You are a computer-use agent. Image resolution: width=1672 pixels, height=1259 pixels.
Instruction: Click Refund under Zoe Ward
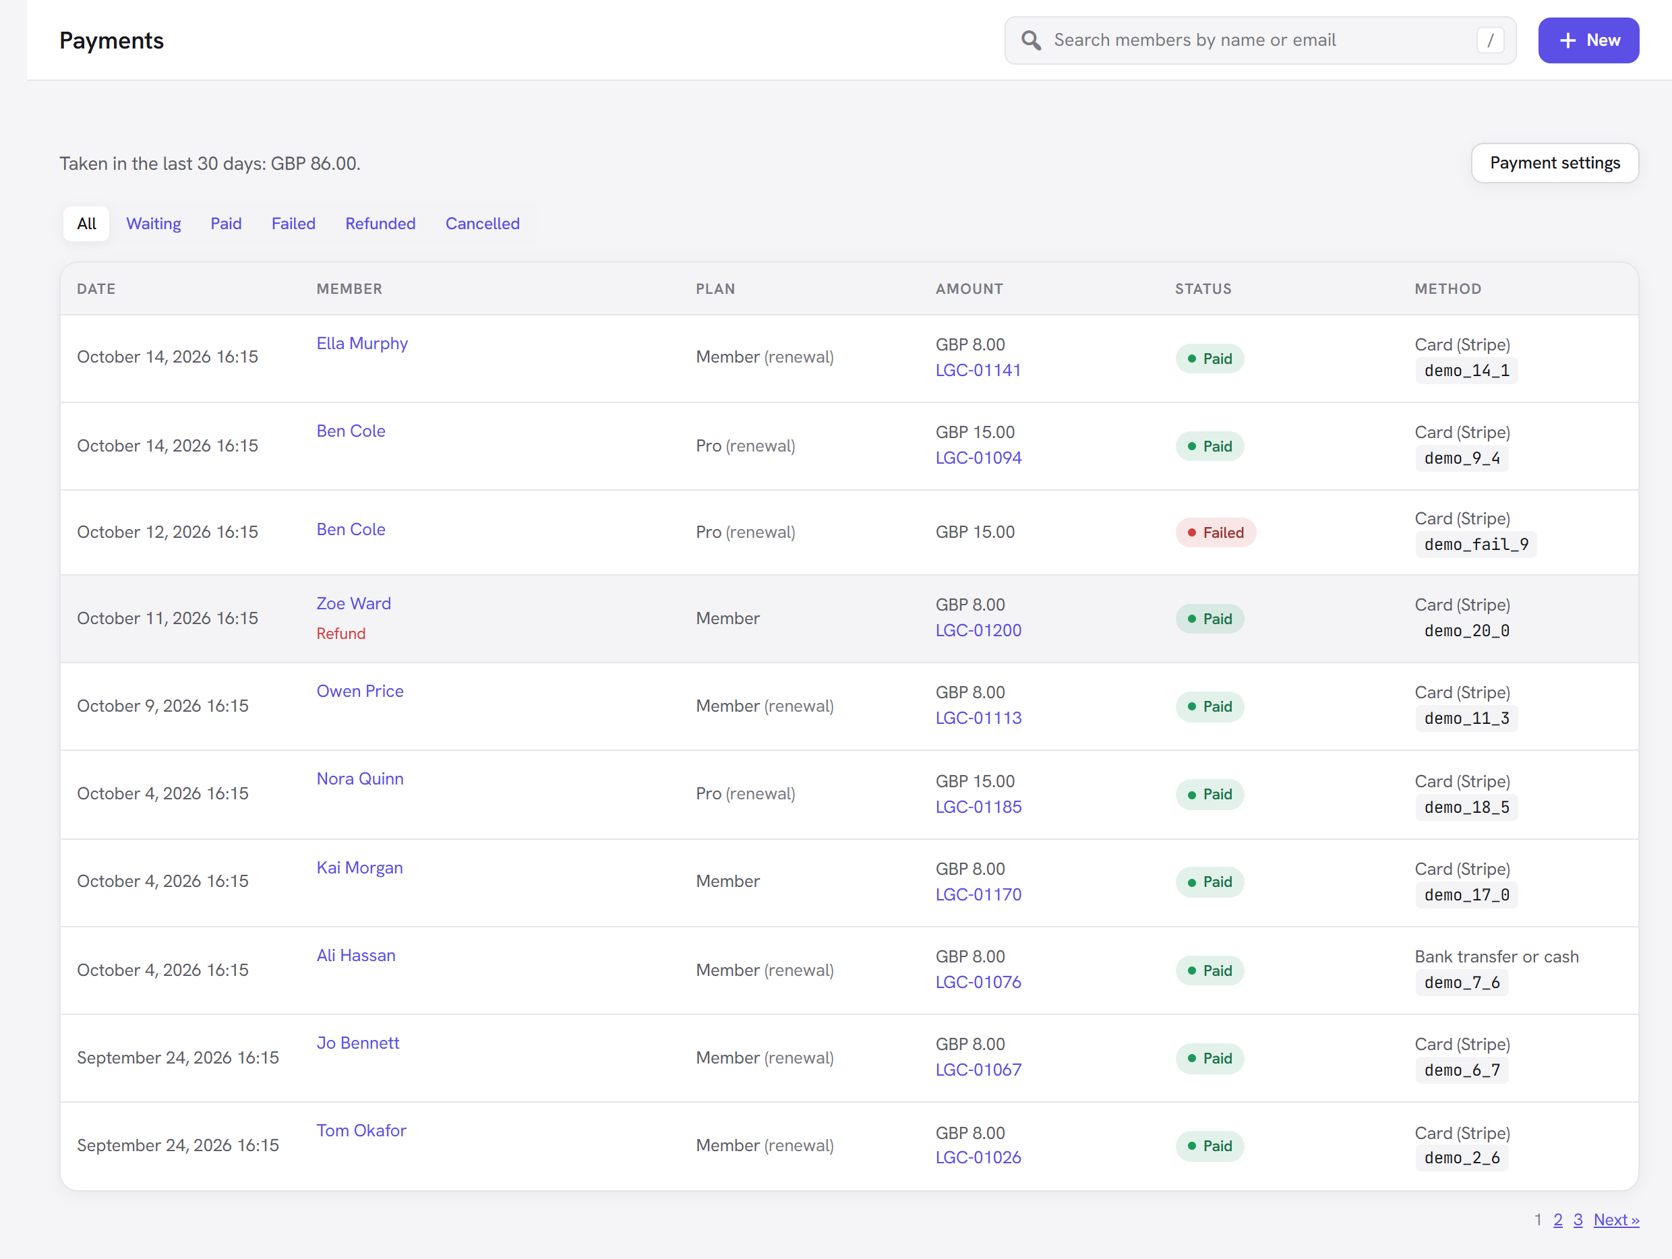(x=341, y=634)
